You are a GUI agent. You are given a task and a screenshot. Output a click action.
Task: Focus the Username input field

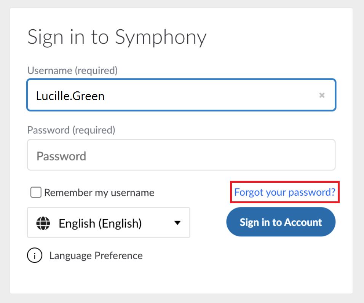pos(181,95)
